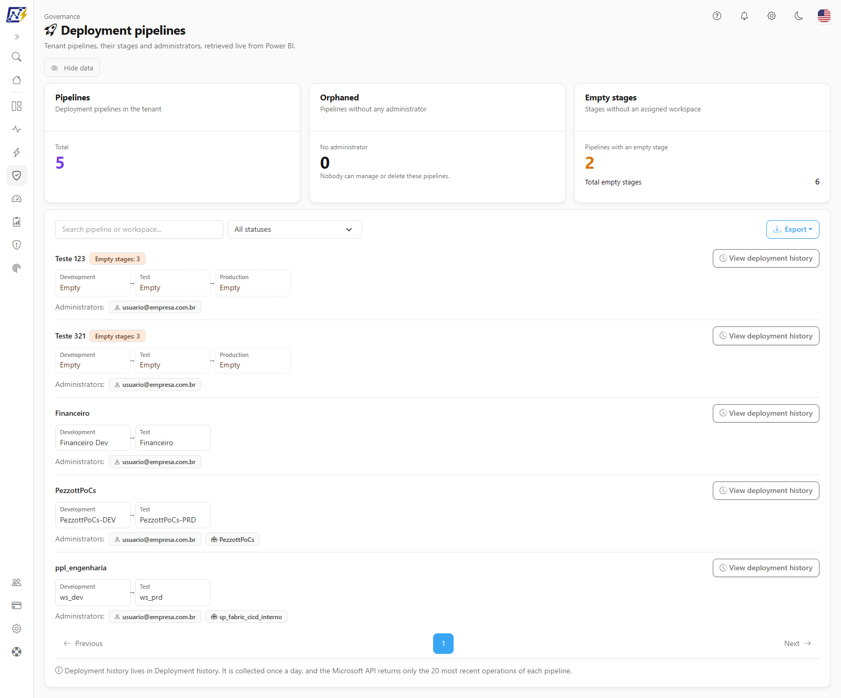Click the ws_prd test stage box
This screenshot has height=698, width=841.
point(173,592)
